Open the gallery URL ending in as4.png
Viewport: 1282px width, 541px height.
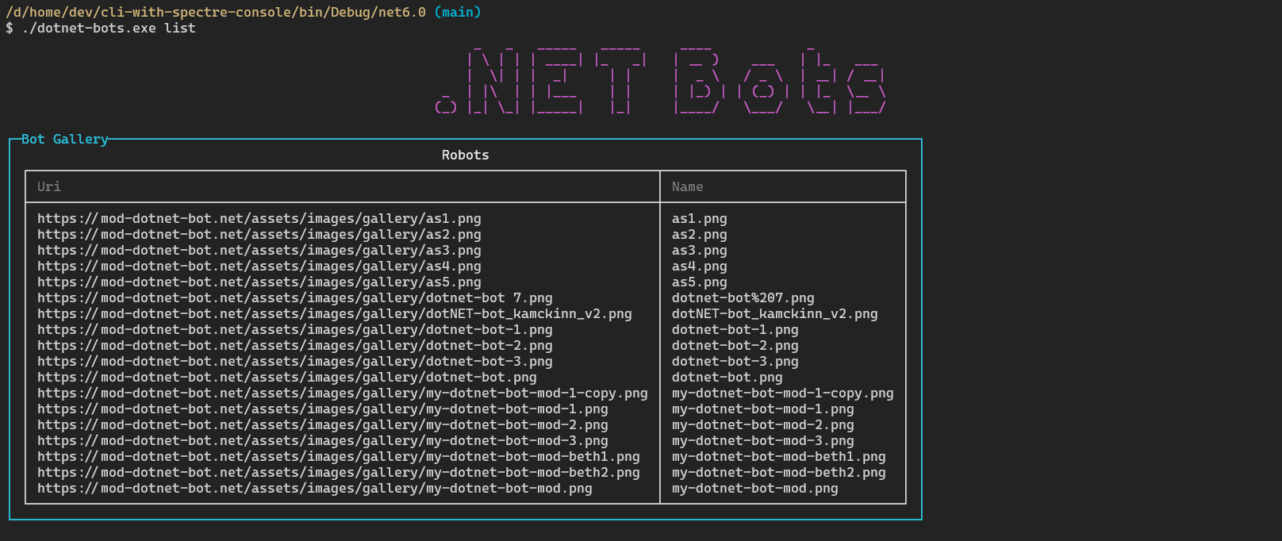(x=259, y=266)
